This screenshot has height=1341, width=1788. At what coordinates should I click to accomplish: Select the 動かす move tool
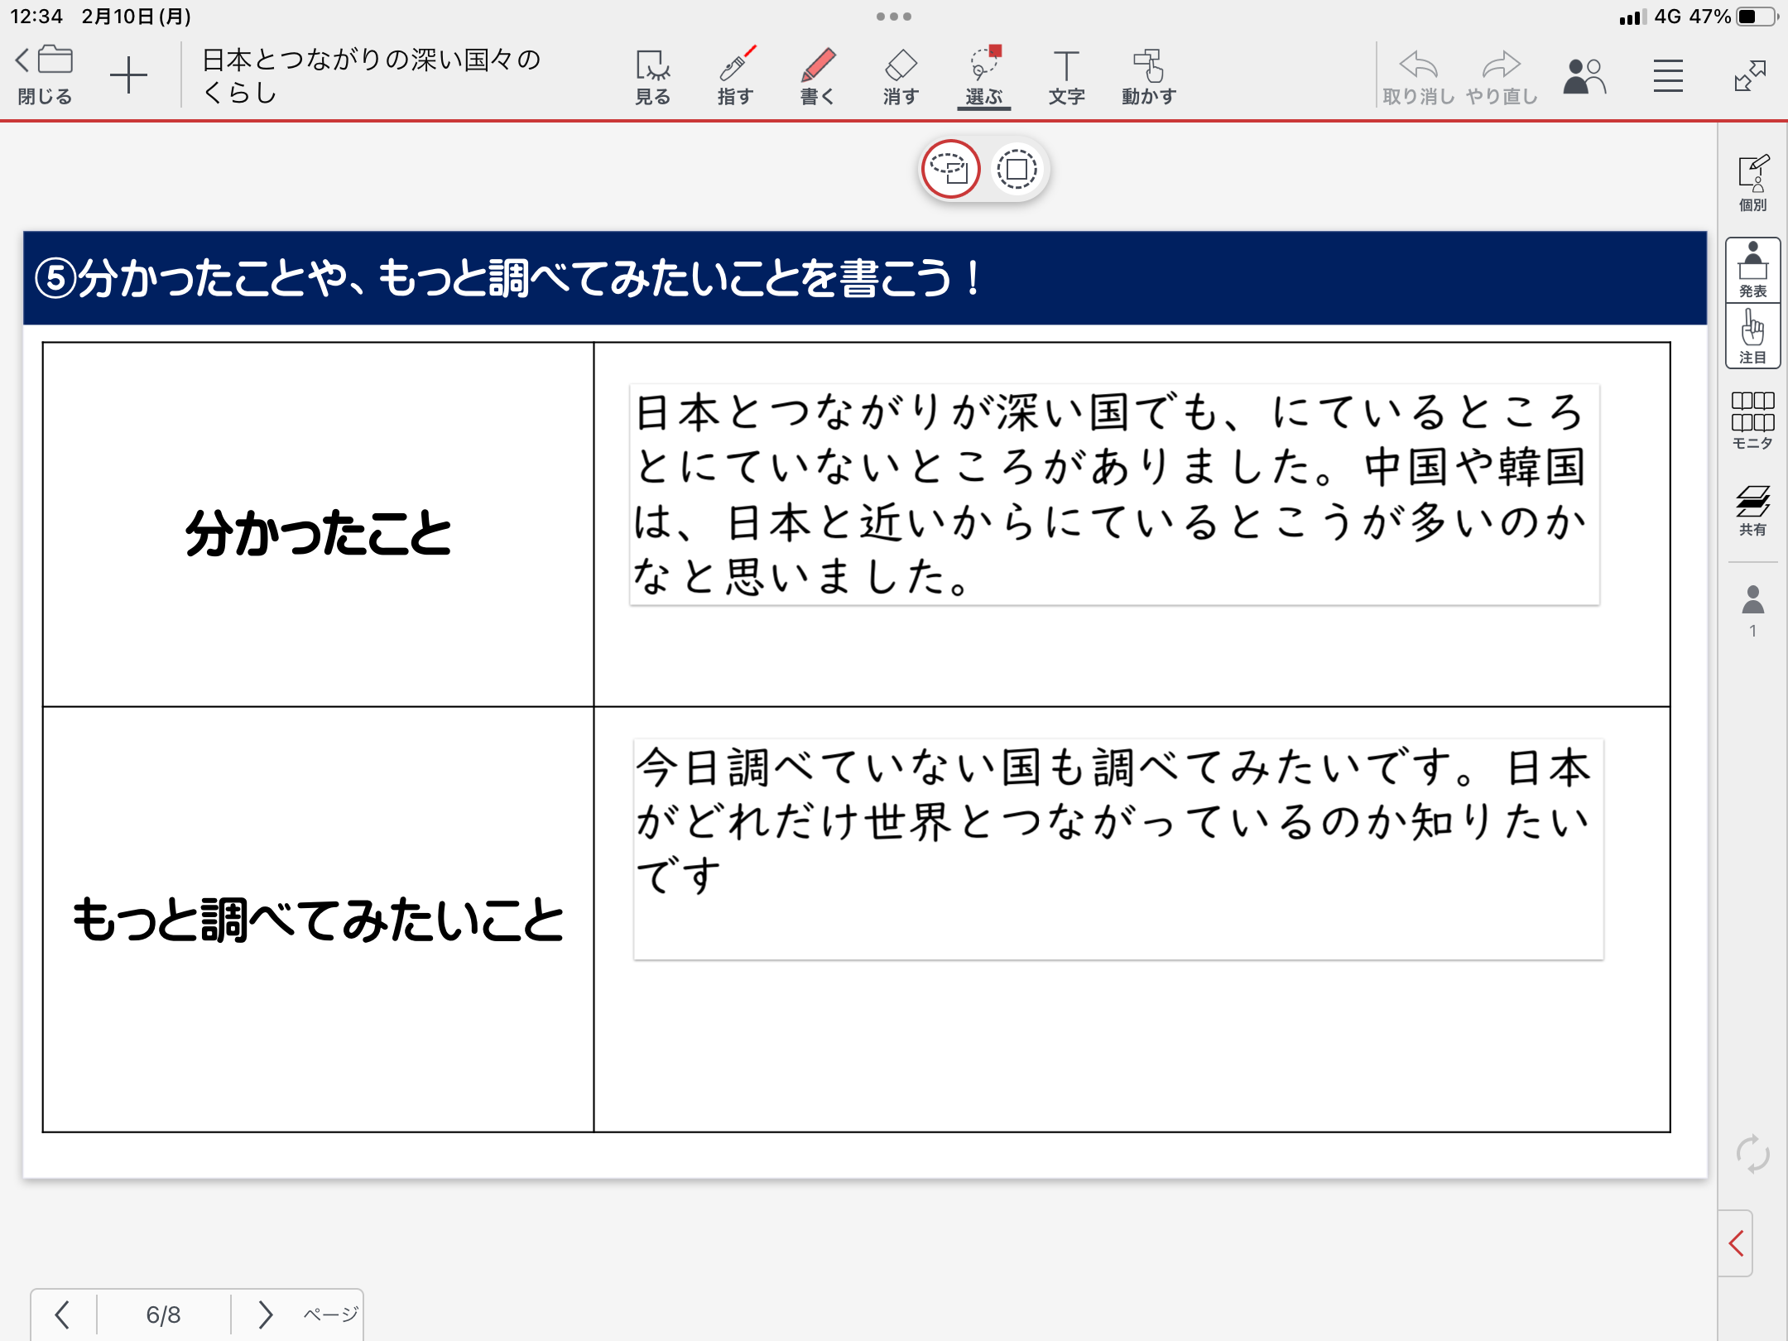pyautogui.click(x=1149, y=76)
